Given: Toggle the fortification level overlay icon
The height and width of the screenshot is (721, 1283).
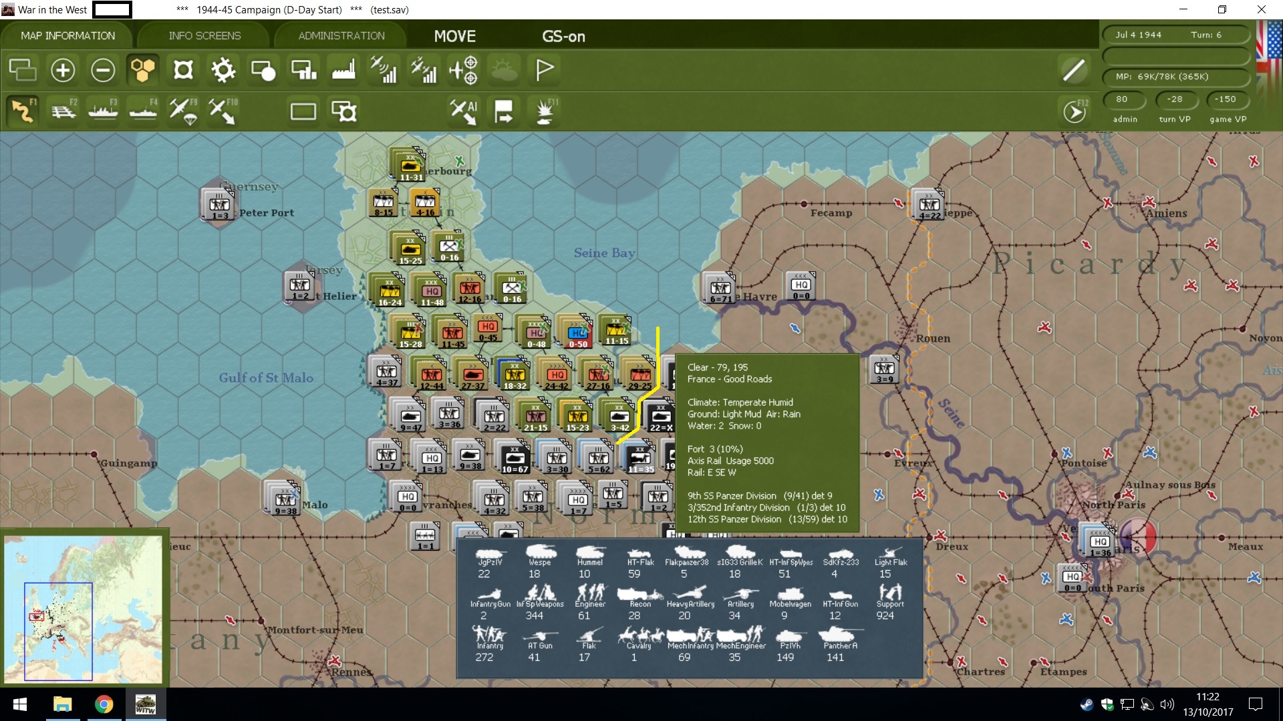Looking at the screenshot, I should coord(183,69).
